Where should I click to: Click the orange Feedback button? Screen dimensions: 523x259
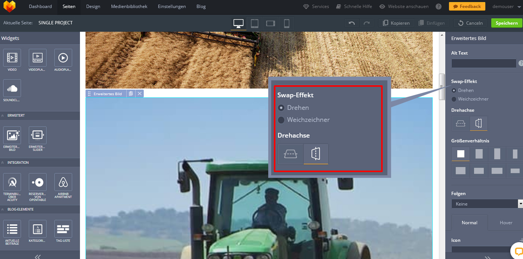[467, 6]
